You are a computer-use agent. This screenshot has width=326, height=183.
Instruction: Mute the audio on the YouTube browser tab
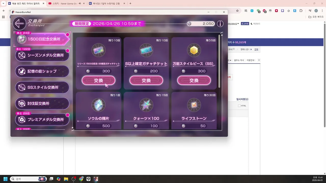point(80,3)
